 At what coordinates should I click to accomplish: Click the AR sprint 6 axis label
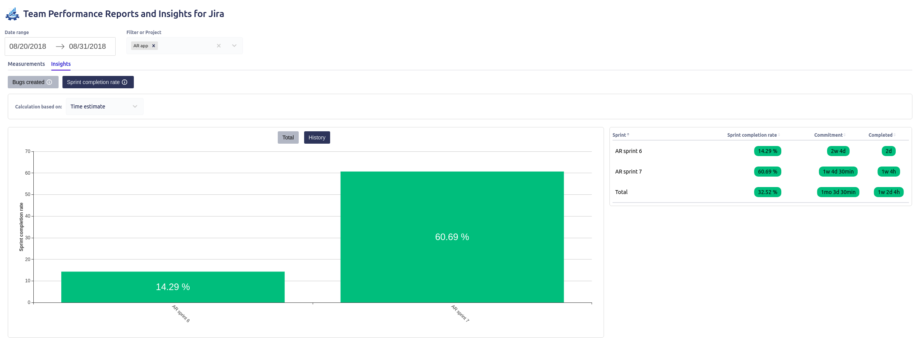[181, 314]
